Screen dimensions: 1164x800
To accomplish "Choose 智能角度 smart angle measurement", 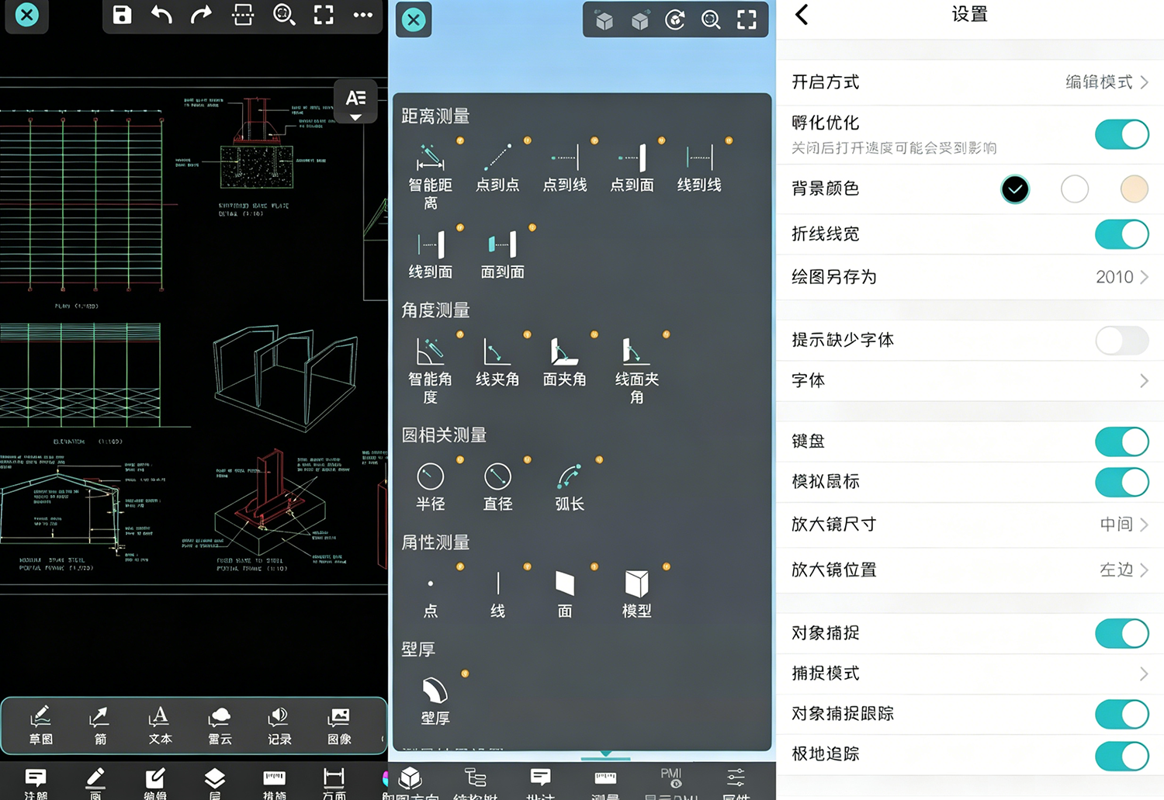I will coord(431,370).
